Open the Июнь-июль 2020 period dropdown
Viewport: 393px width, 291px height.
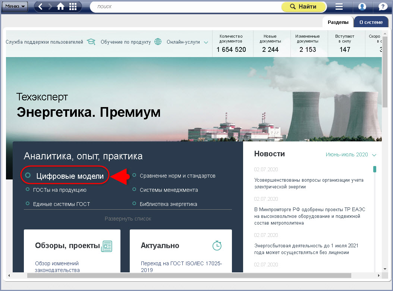pyautogui.click(x=351, y=154)
